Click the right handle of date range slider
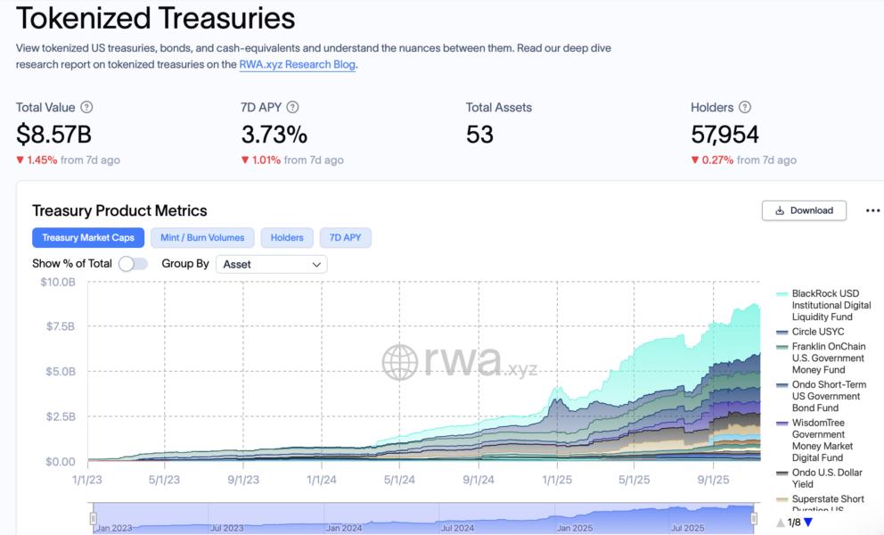 [x=754, y=518]
